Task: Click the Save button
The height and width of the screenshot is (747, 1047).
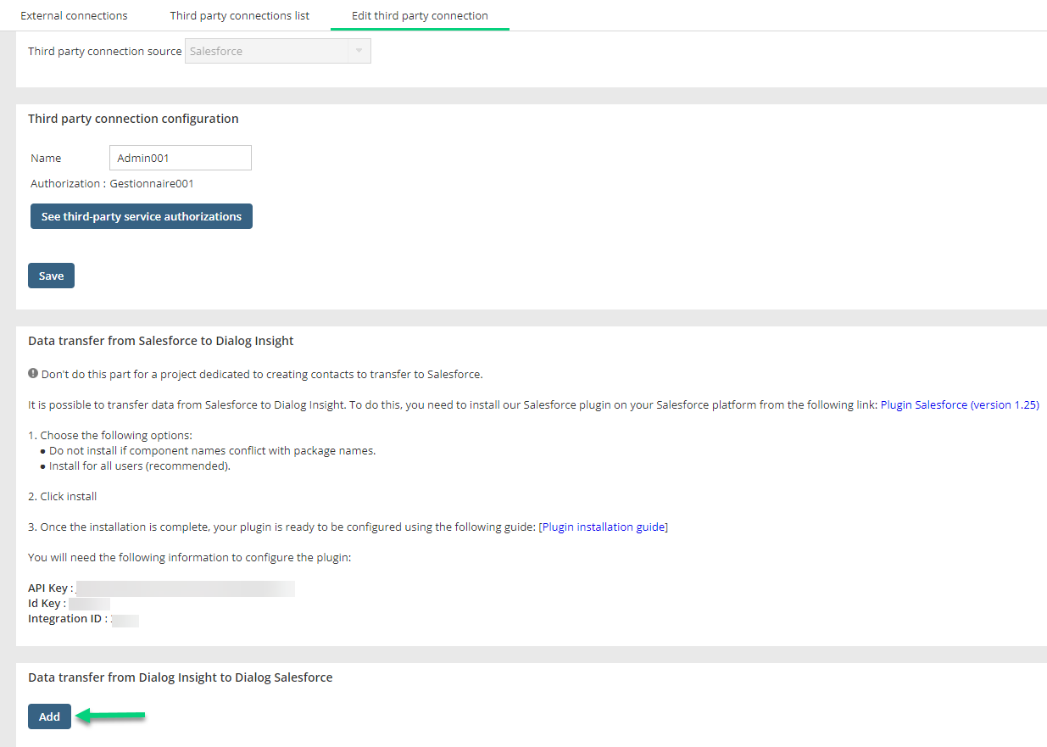Action: [51, 276]
